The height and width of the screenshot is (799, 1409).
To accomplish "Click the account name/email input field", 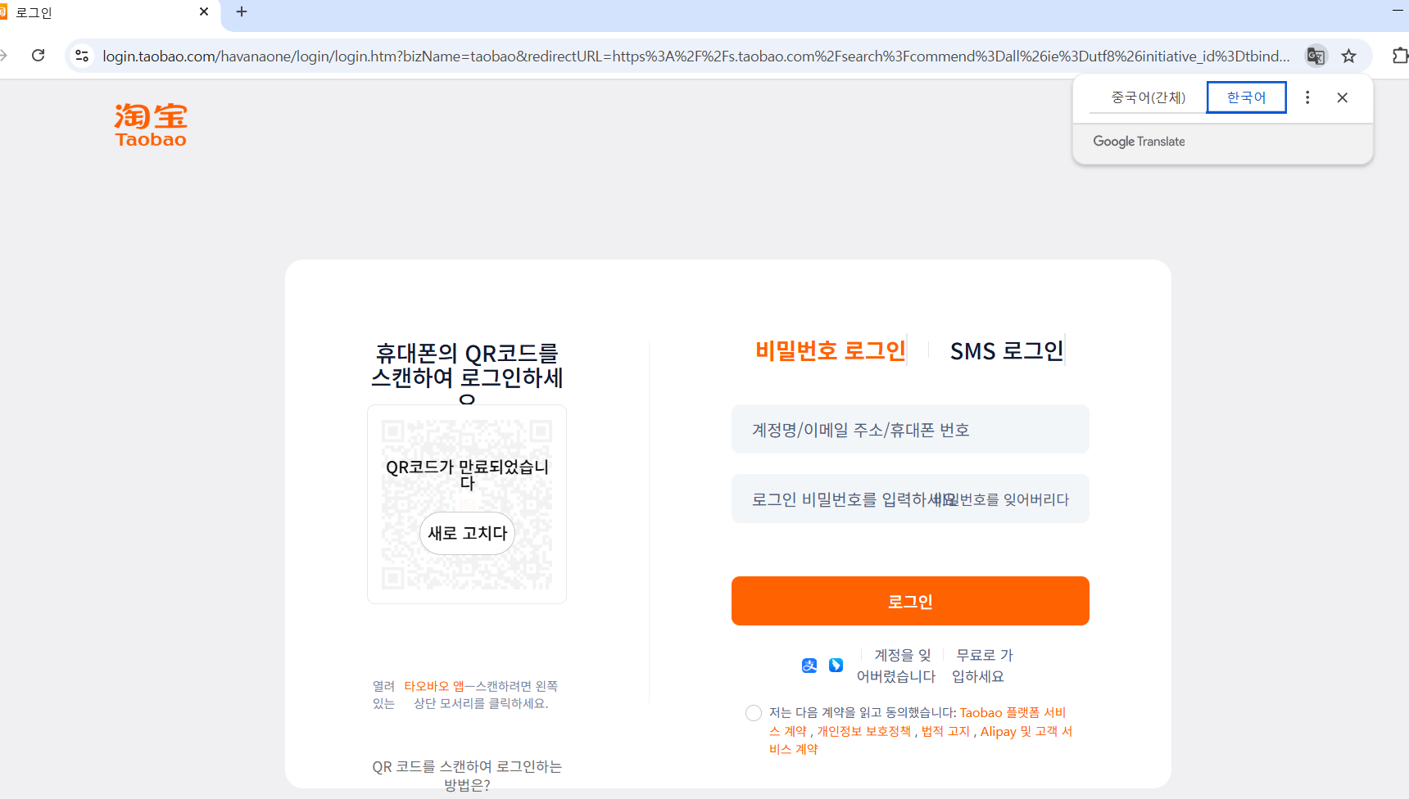I will point(910,429).
